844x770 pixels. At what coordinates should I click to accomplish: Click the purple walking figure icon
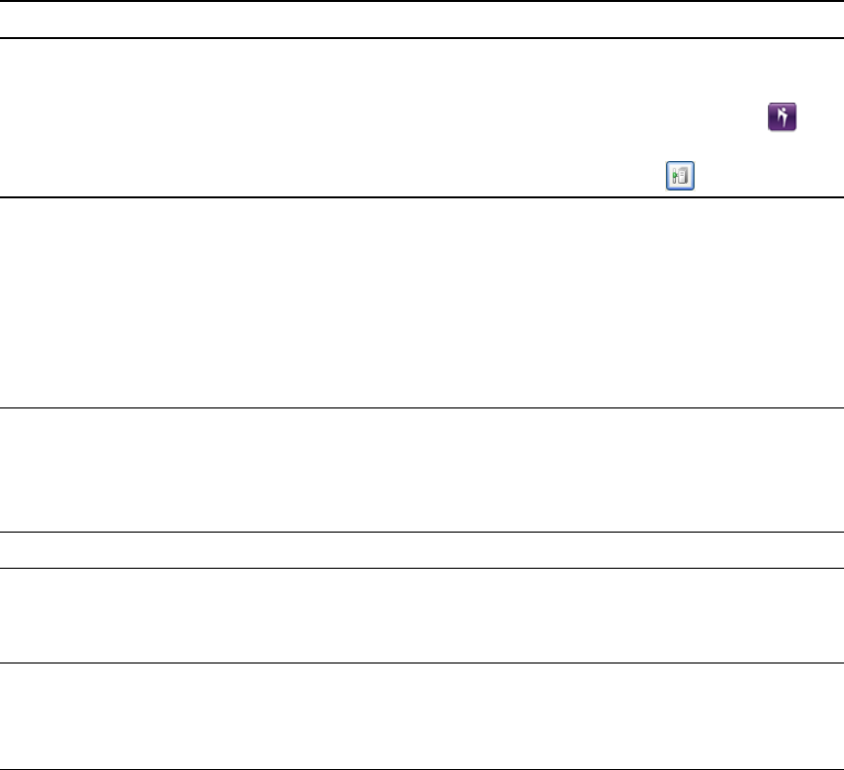(782, 118)
